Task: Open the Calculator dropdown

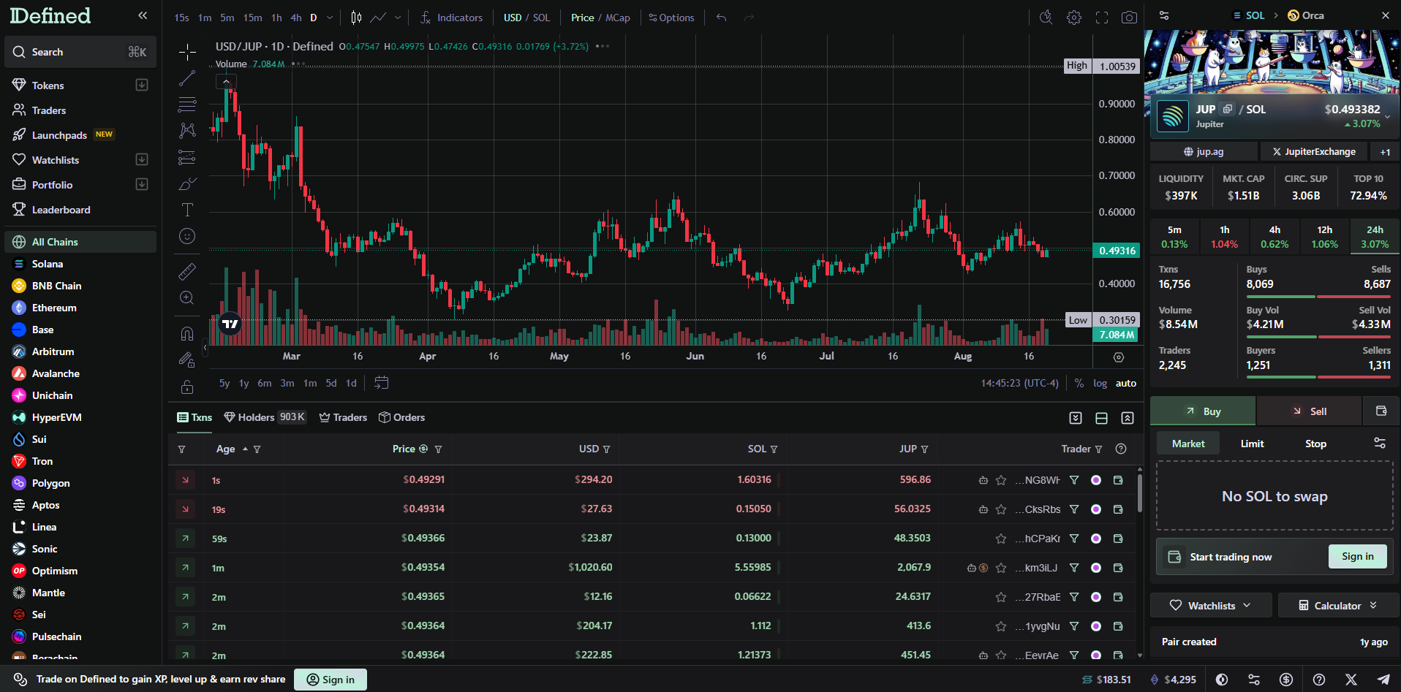Action: [x=1337, y=605]
